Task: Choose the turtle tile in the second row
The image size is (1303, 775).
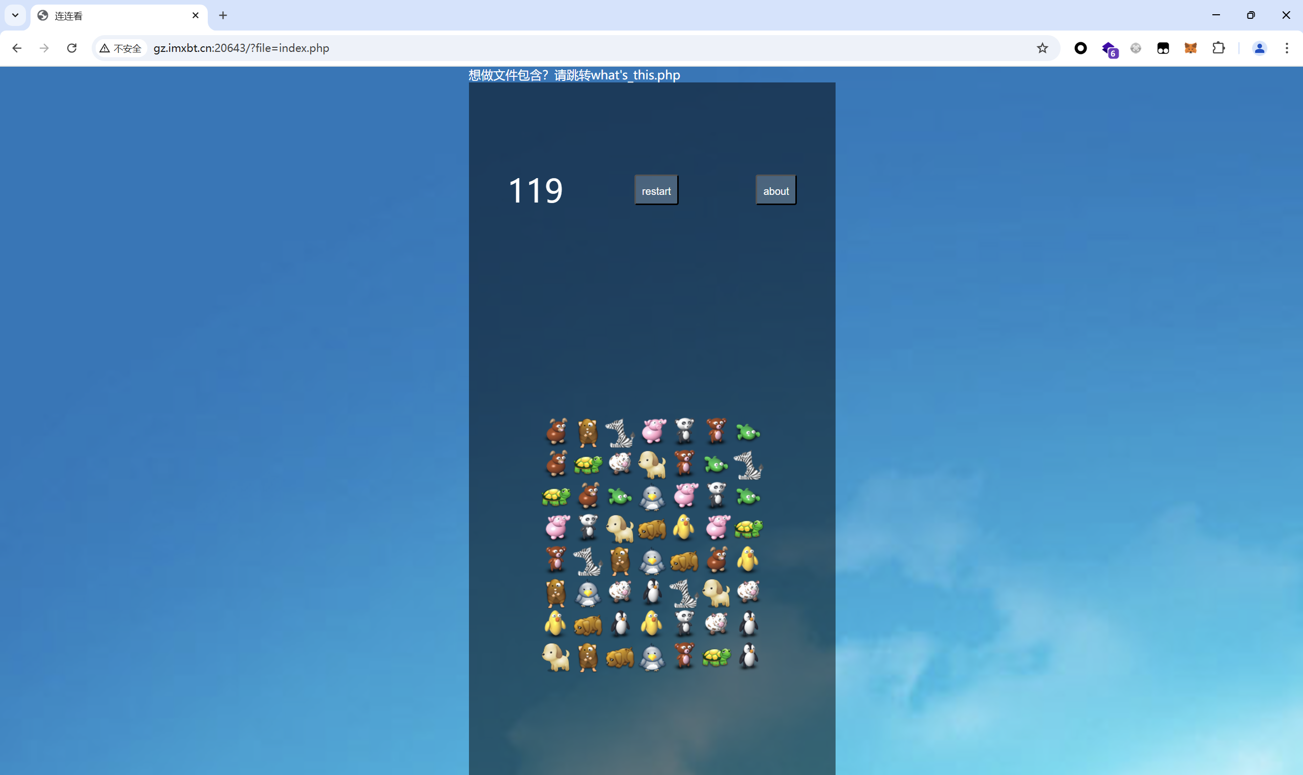Action: (x=588, y=464)
